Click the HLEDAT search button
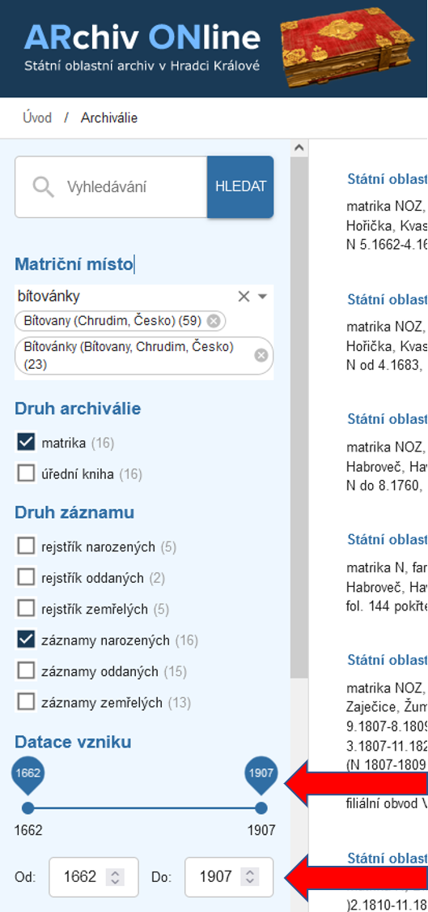This screenshot has height=912, width=428. tap(240, 186)
